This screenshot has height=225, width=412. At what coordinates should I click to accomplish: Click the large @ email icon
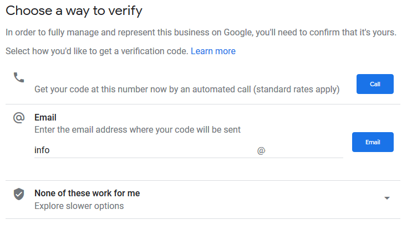[x=19, y=118]
